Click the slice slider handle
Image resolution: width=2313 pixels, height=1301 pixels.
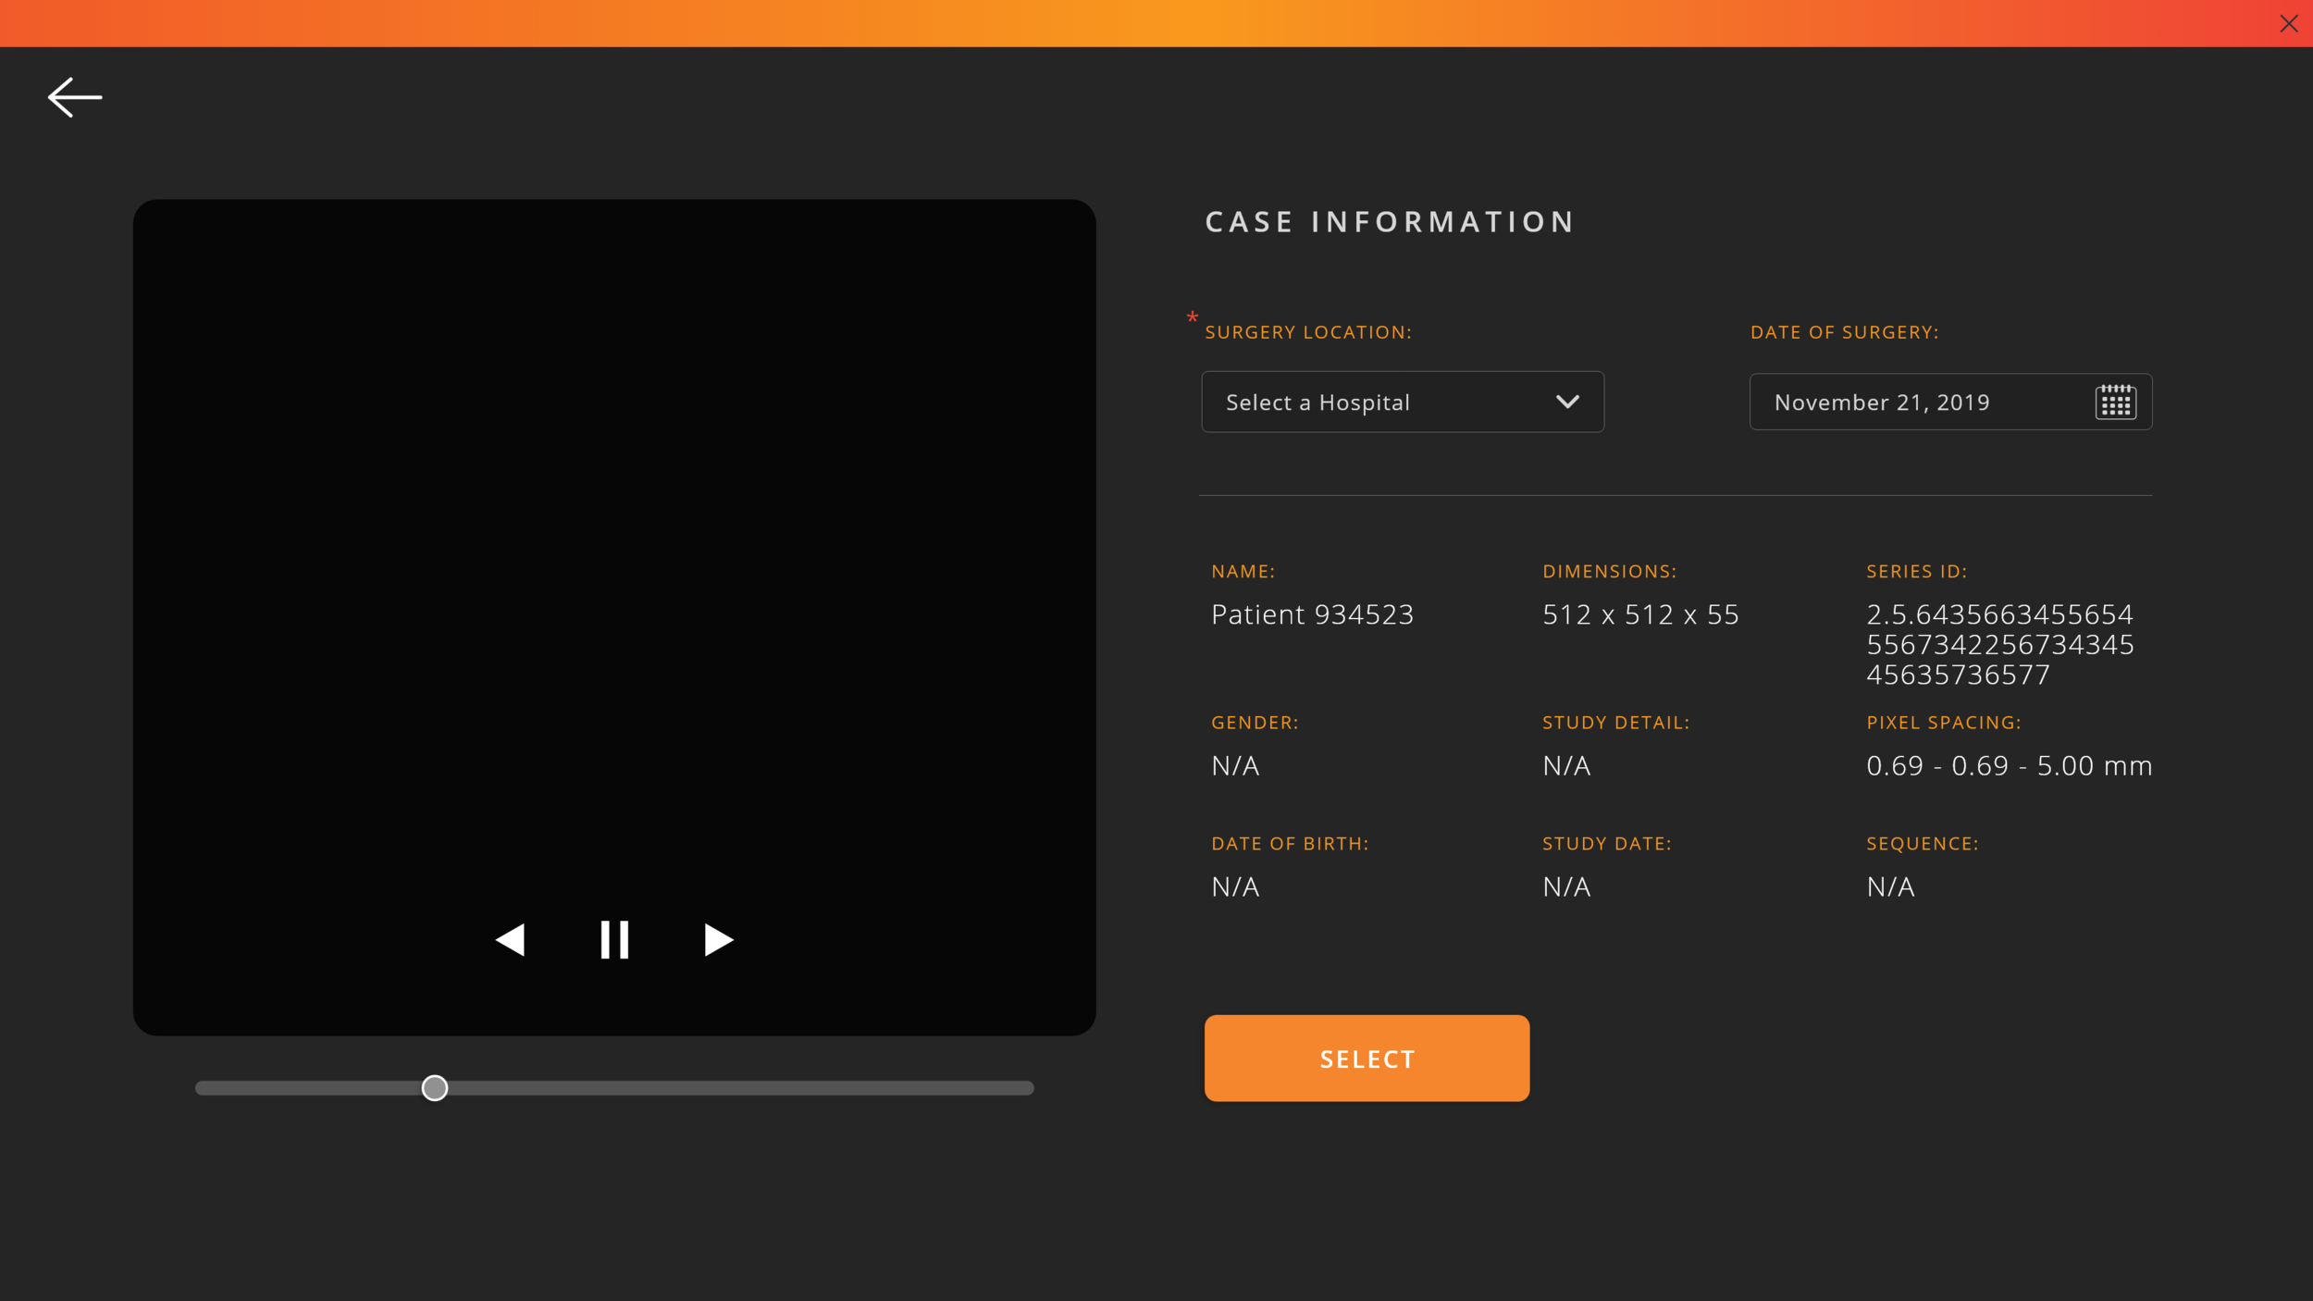(x=435, y=1088)
